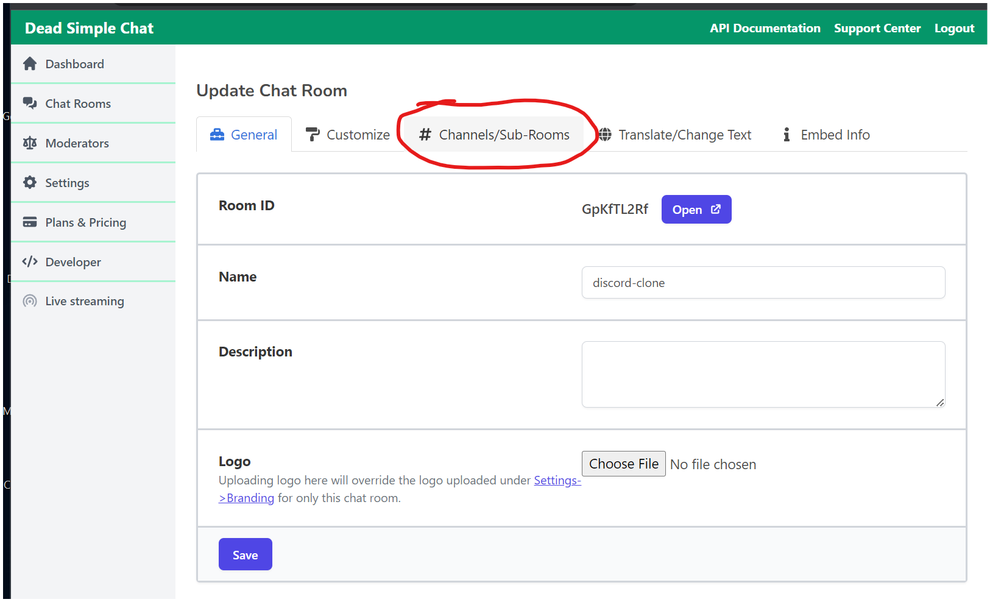Open Live streaming in sidebar

click(x=93, y=301)
